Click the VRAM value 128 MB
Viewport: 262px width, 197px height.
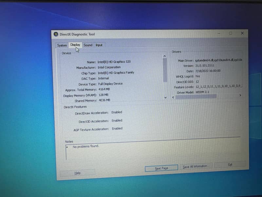coord(103,95)
